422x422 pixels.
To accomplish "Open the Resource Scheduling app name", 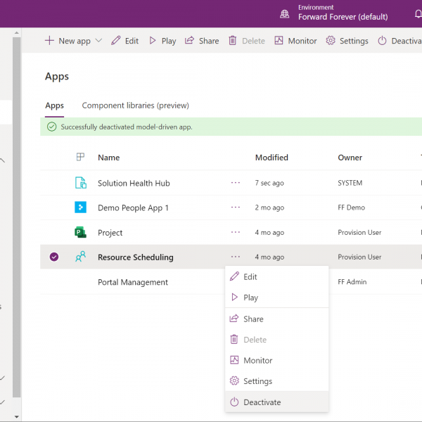I will (x=136, y=257).
